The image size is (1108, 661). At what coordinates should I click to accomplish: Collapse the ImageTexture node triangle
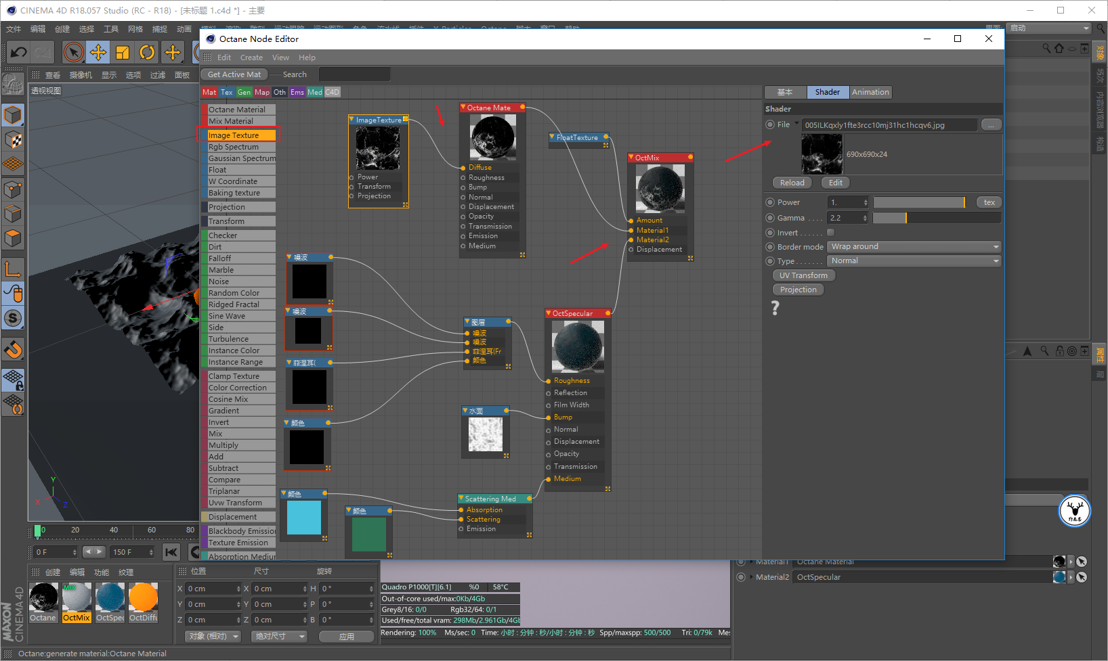tap(351, 119)
